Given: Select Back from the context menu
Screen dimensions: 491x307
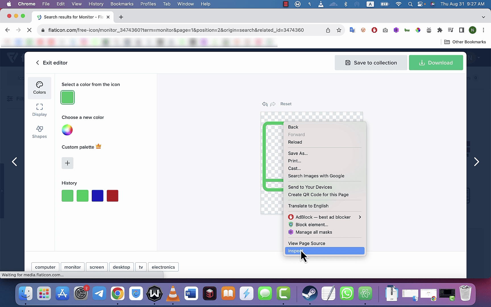Looking at the screenshot, I should coord(324,127).
